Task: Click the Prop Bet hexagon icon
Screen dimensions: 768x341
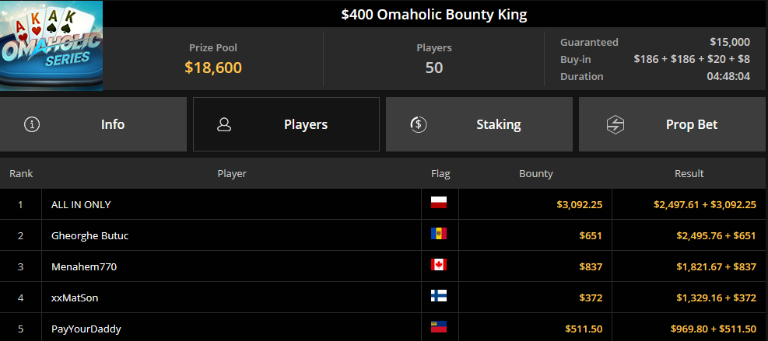Action: click(615, 124)
